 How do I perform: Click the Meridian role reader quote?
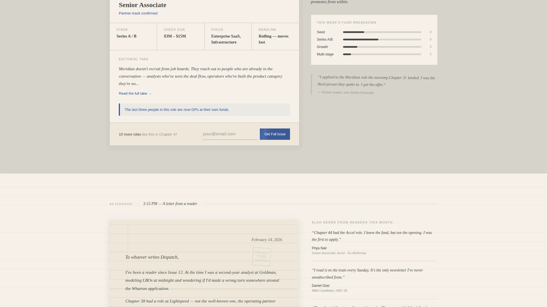[376, 81]
